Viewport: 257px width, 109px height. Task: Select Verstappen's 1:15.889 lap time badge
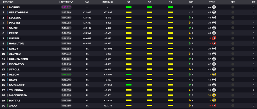pyautogui.click(x=66, y=12)
